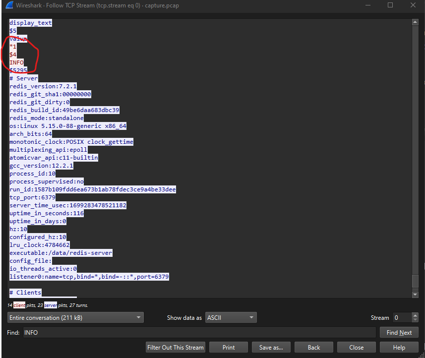Click the Print button
The image size is (425, 358).
tap(229, 348)
